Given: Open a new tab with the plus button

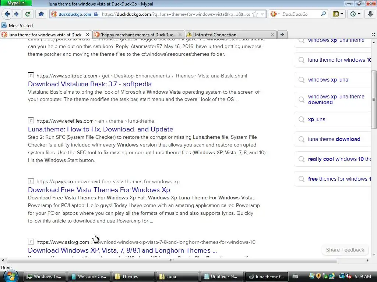Looking at the screenshot, I should pyautogui.click(x=282, y=35).
